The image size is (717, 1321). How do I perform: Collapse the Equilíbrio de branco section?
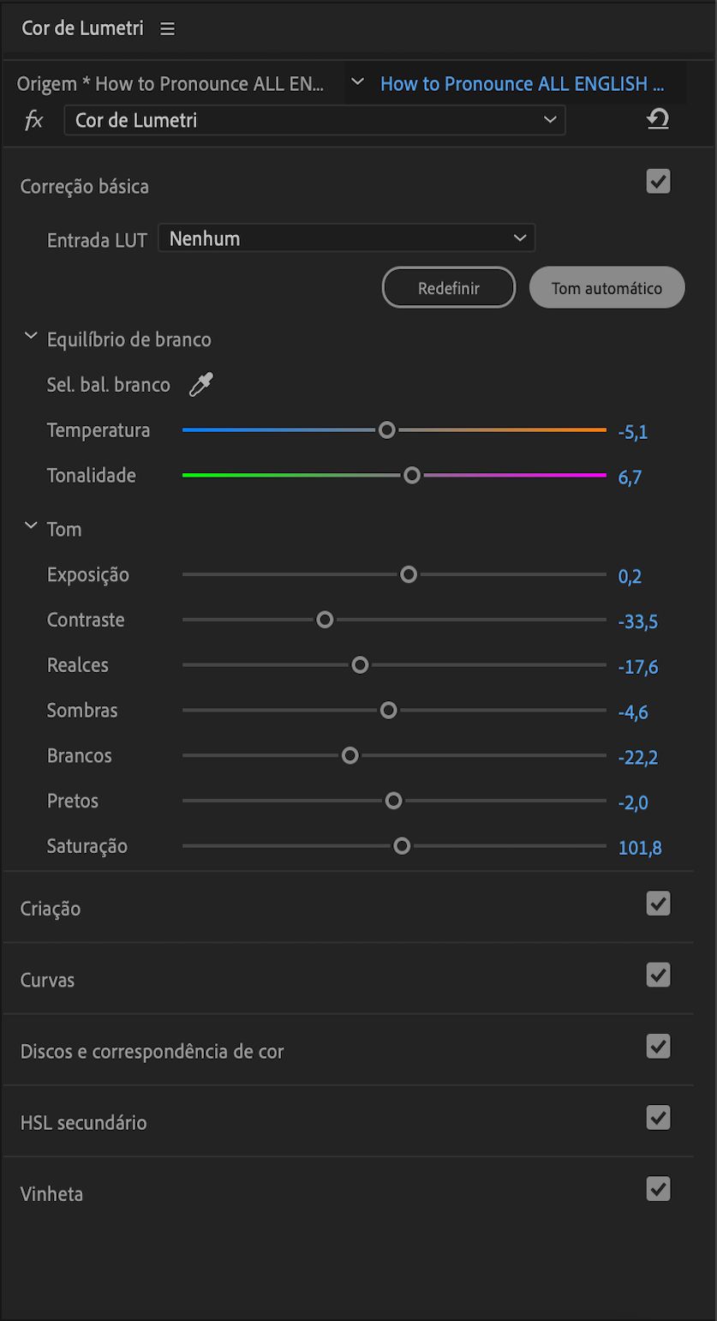pos(31,338)
